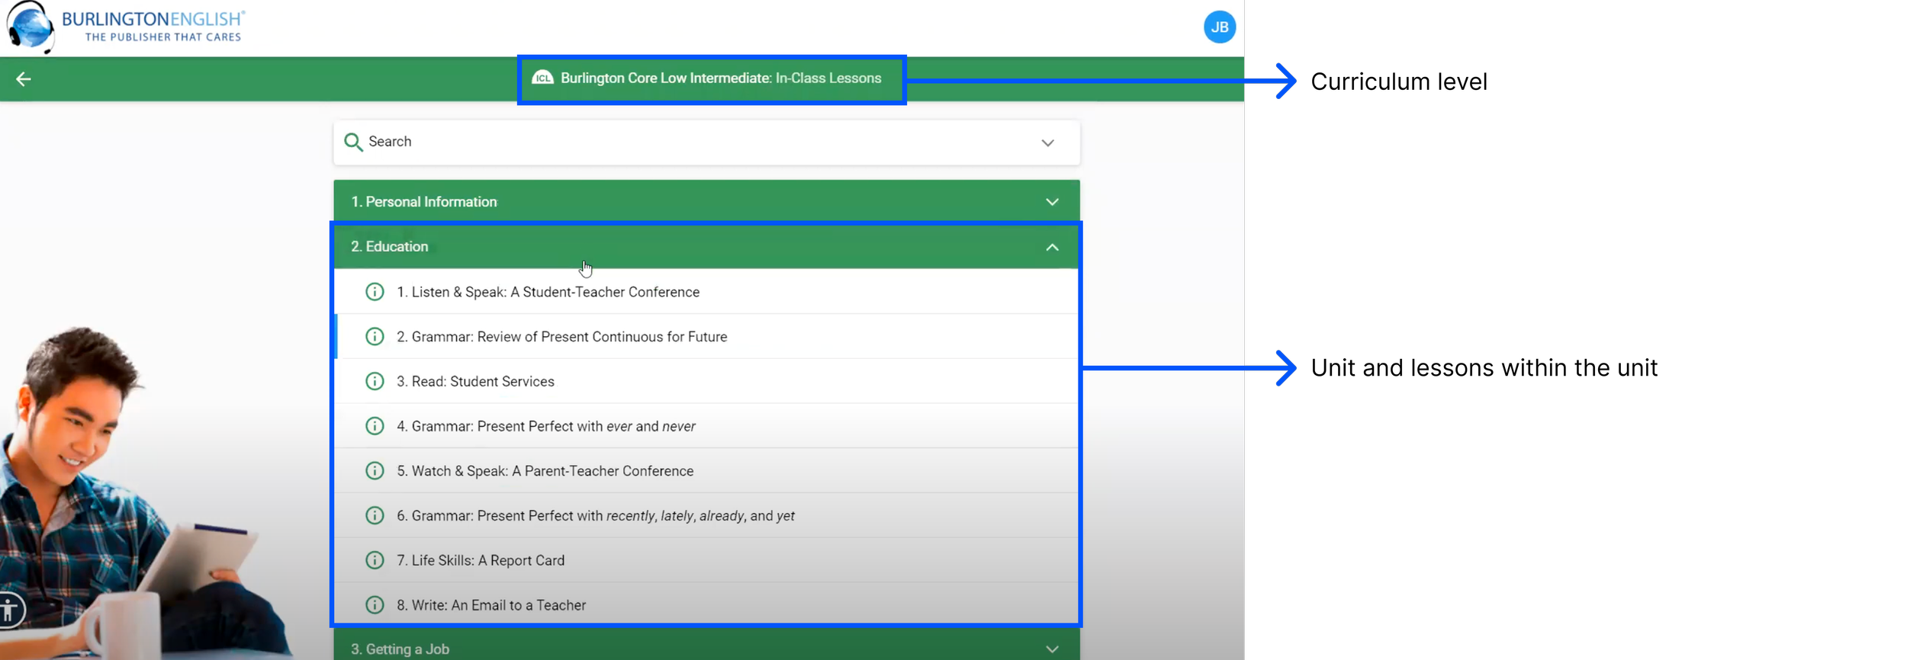Click the Burlington English logo
This screenshot has height=660, width=1907.
126,27
